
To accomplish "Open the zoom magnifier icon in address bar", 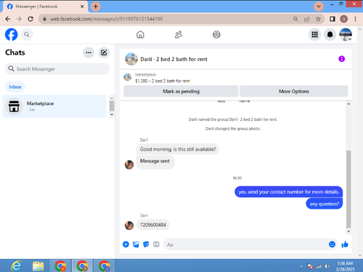I will pyautogui.click(x=295, y=19).
